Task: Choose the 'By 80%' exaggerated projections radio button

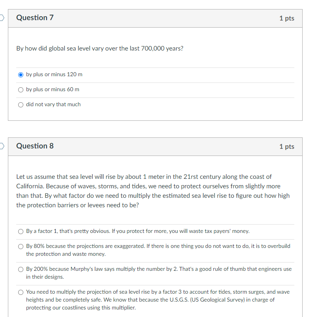Action: point(21,246)
